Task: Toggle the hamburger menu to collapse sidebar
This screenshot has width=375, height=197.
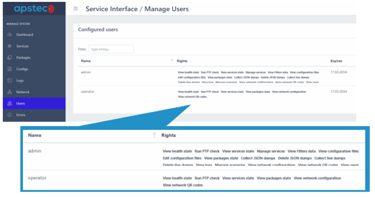Action: [76, 9]
